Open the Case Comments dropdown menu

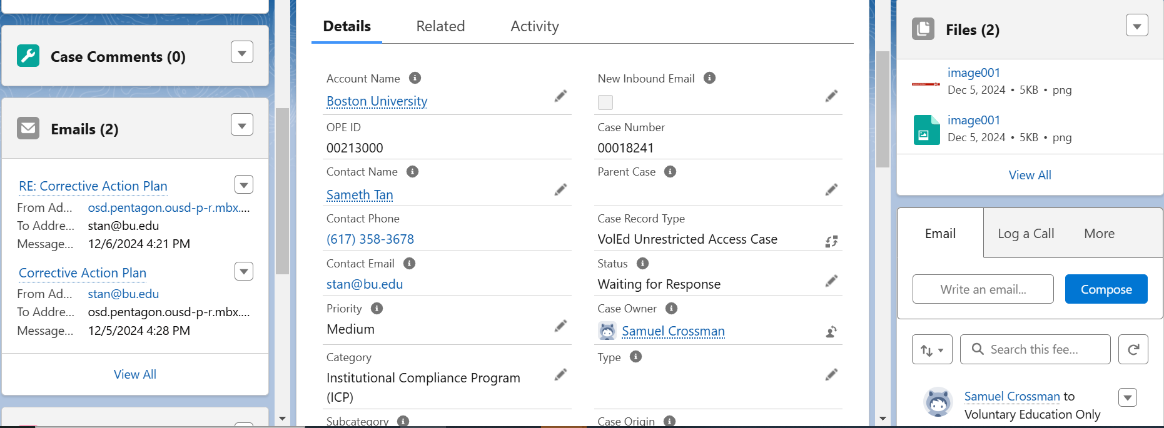point(242,52)
